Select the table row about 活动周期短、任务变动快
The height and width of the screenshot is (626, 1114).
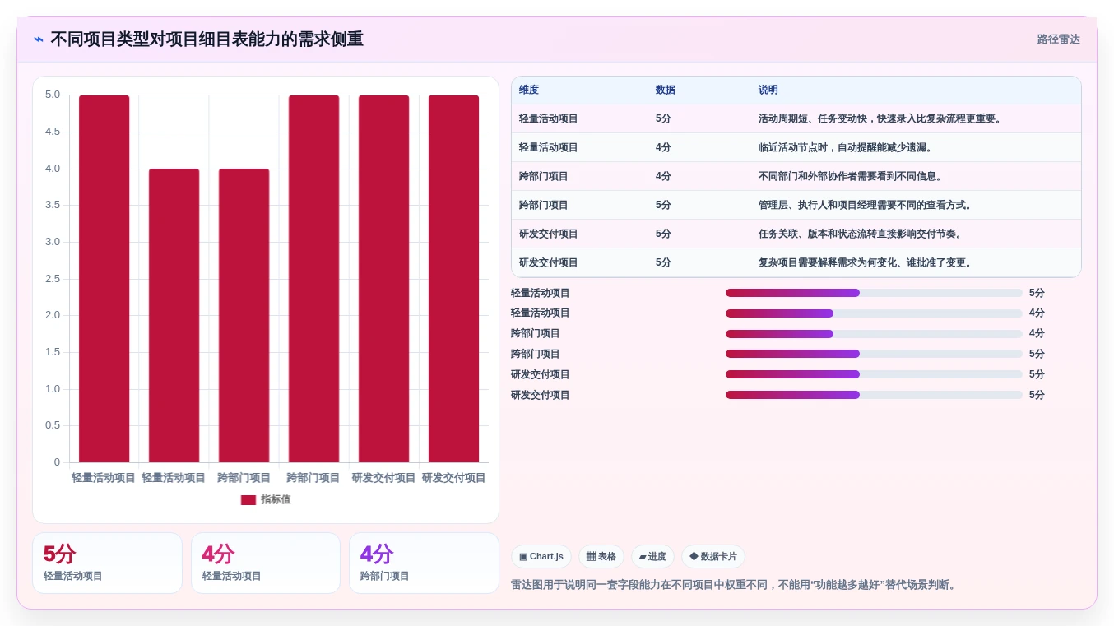(x=796, y=118)
